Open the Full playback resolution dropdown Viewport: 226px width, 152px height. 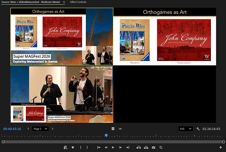point(185,129)
